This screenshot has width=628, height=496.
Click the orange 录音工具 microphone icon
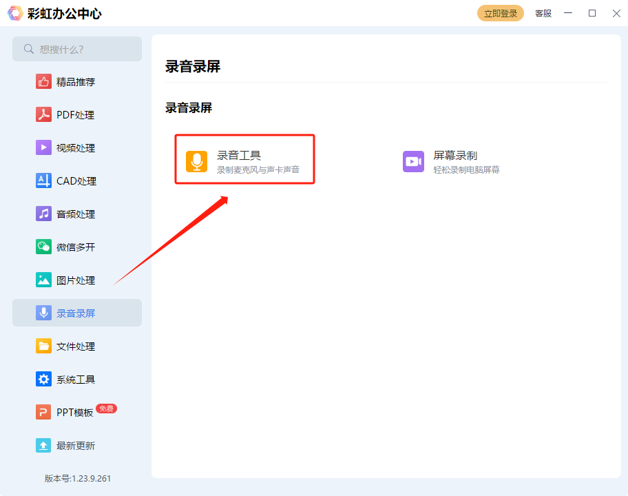coord(196,161)
